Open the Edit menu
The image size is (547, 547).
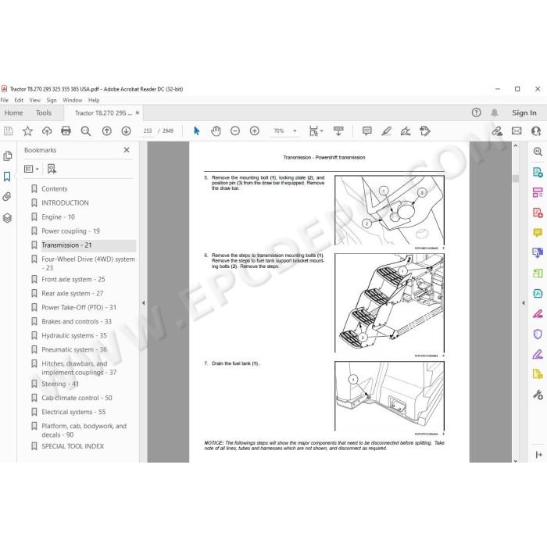(x=19, y=100)
